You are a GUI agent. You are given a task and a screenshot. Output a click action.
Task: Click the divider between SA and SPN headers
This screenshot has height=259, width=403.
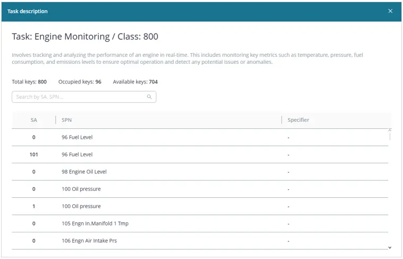click(55, 120)
